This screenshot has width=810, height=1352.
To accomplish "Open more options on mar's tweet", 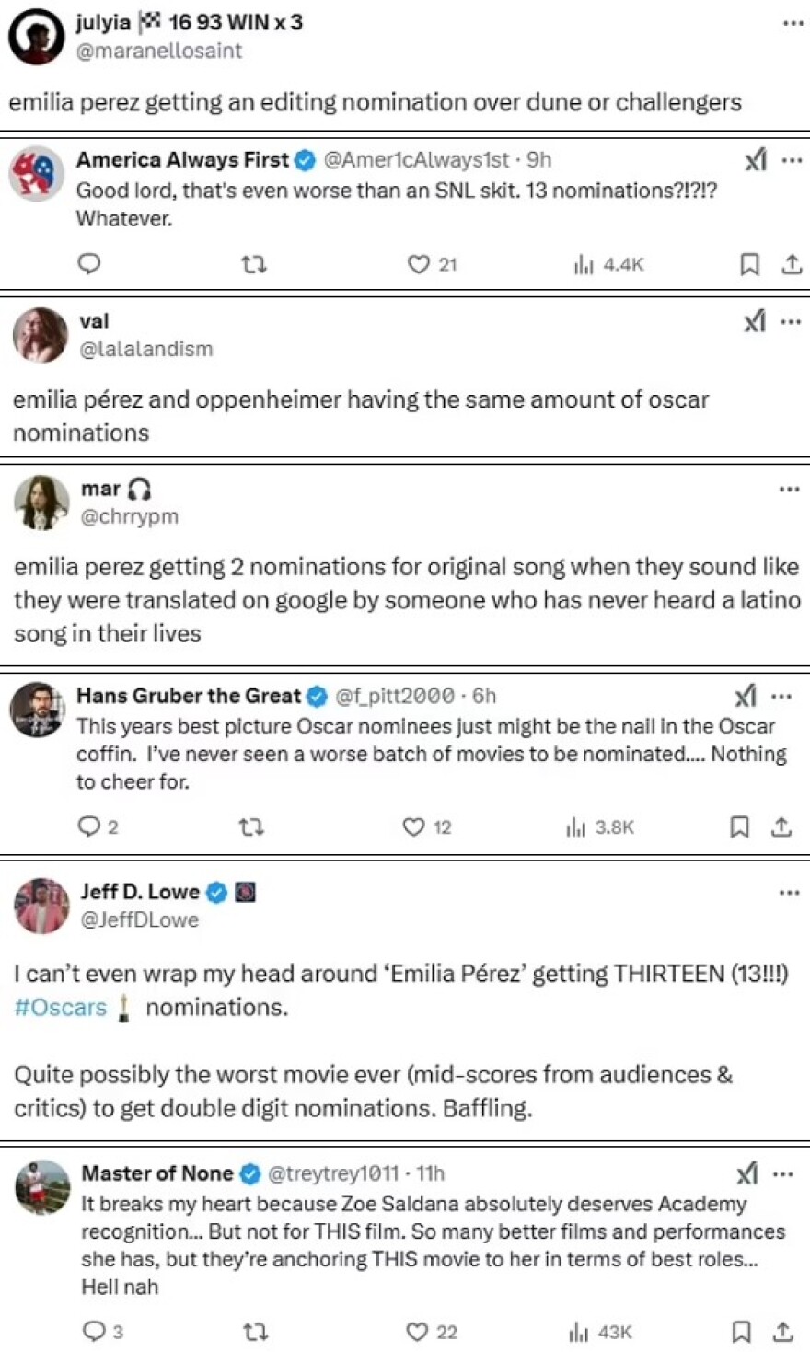I will pos(789,489).
